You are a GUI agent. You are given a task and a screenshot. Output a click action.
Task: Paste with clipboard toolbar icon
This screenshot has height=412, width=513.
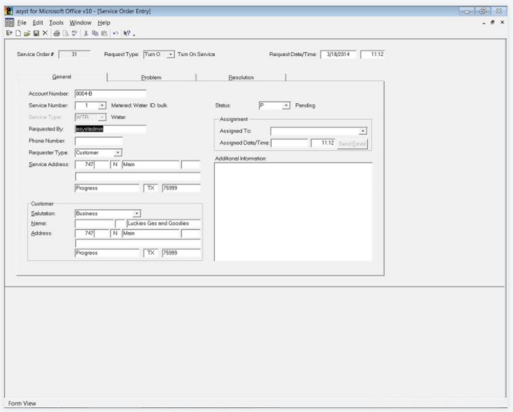pos(105,33)
